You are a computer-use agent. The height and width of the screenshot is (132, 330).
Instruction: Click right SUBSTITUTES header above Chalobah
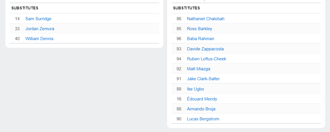pyautogui.click(x=186, y=8)
